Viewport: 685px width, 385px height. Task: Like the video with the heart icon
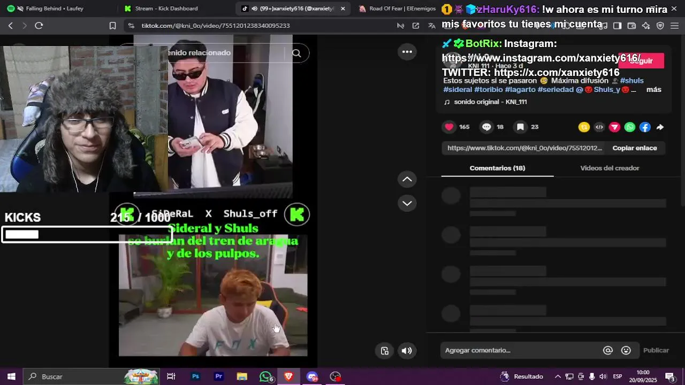click(x=449, y=127)
